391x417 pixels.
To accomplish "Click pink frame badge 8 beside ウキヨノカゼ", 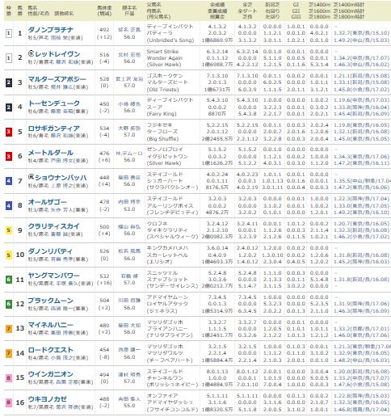I will (x=9, y=402).
